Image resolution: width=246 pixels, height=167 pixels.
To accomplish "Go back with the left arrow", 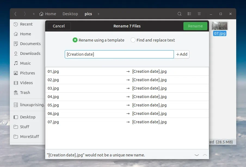I will pyautogui.click(x=16, y=14).
